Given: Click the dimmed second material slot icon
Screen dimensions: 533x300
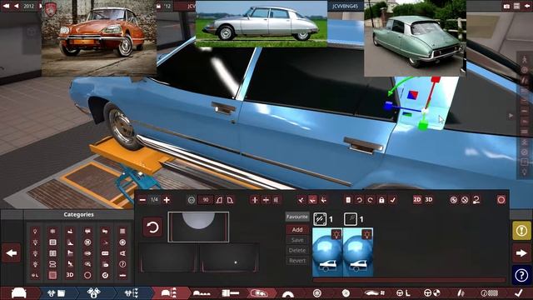Looking at the screenshot, I should [x=351, y=219].
